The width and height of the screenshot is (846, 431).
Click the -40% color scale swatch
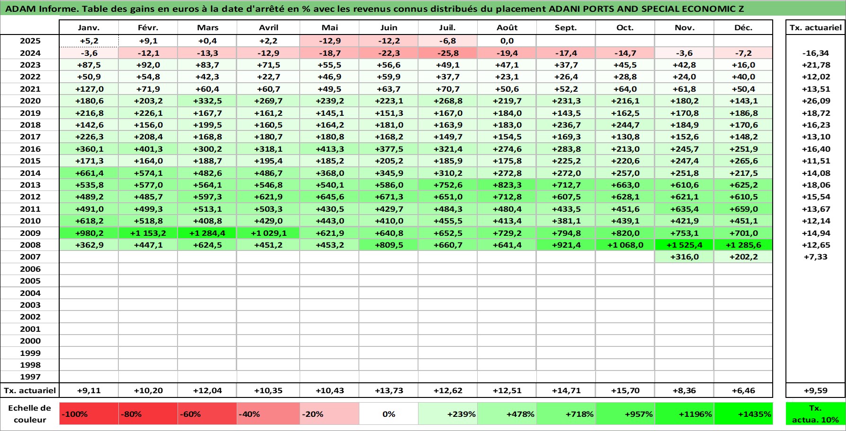point(268,414)
